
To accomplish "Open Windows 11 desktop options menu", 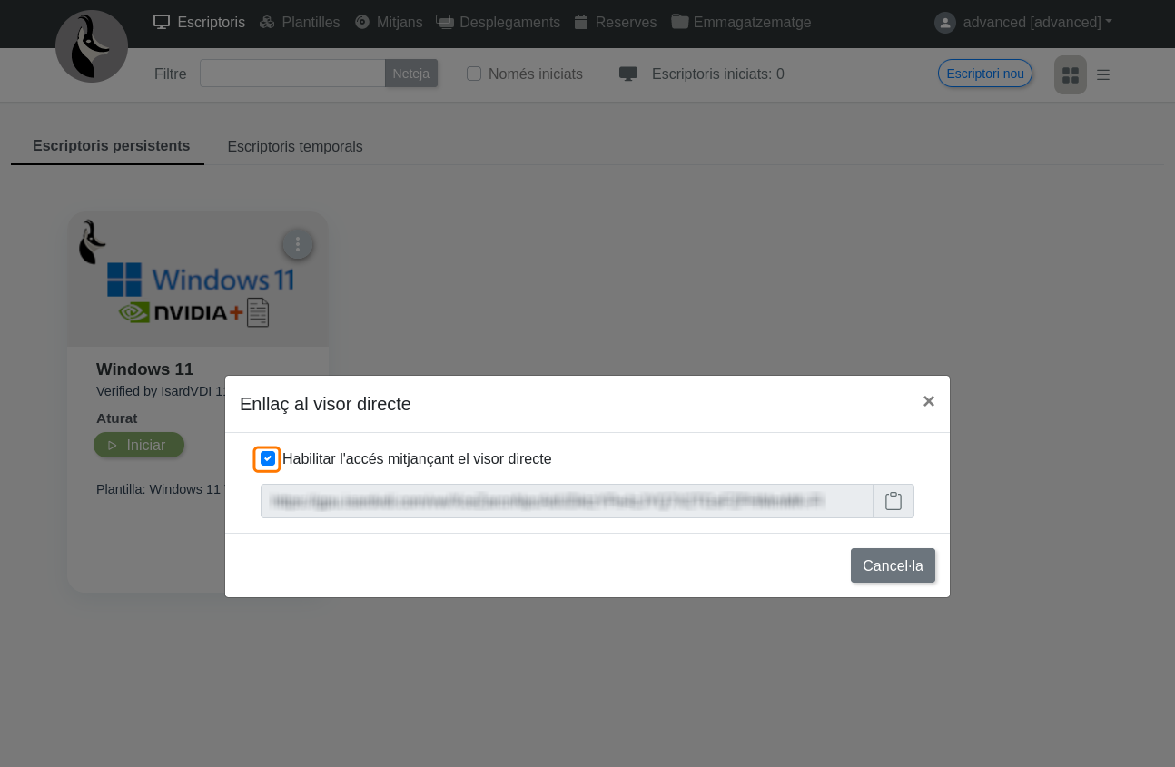I will tap(298, 244).
